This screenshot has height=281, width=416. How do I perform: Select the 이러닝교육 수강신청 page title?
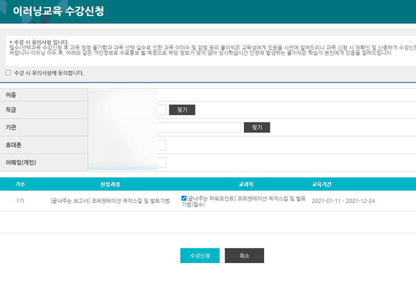point(58,11)
